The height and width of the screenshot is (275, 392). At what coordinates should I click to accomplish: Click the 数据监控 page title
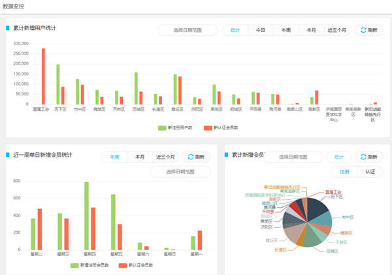click(x=13, y=7)
